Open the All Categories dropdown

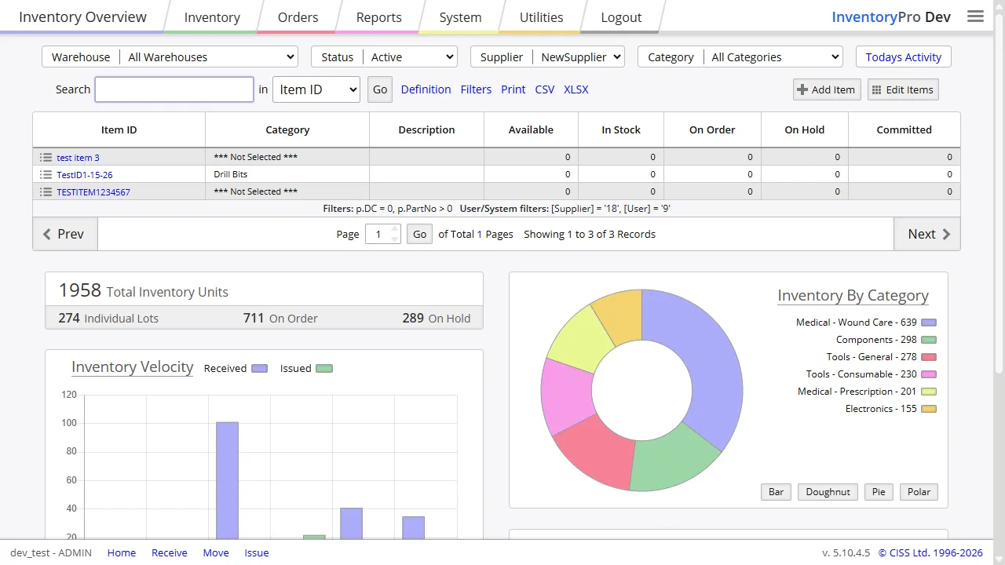point(773,56)
